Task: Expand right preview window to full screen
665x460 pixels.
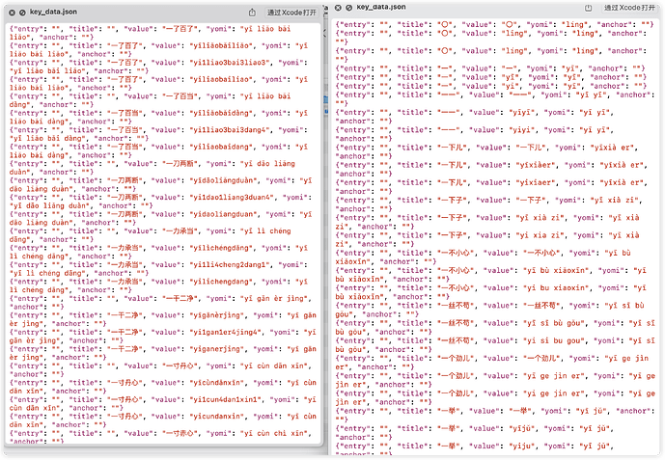Action: coord(348,7)
